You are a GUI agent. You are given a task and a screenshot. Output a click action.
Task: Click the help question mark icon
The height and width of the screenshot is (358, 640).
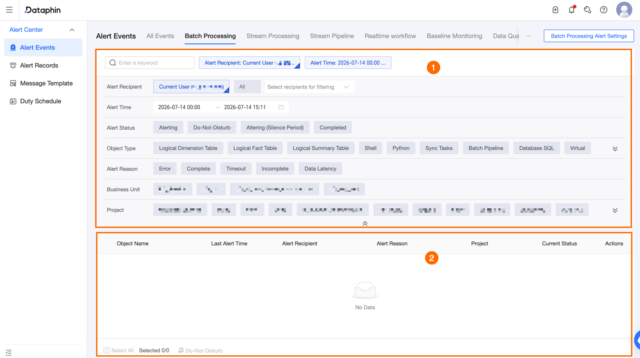click(604, 10)
